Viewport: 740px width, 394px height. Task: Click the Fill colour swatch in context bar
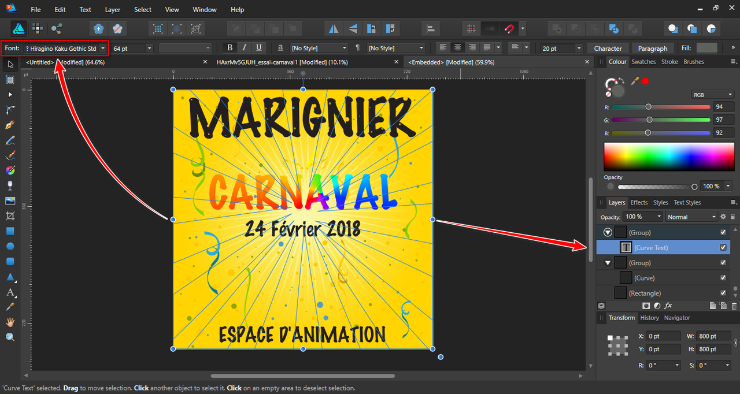point(706,48)
